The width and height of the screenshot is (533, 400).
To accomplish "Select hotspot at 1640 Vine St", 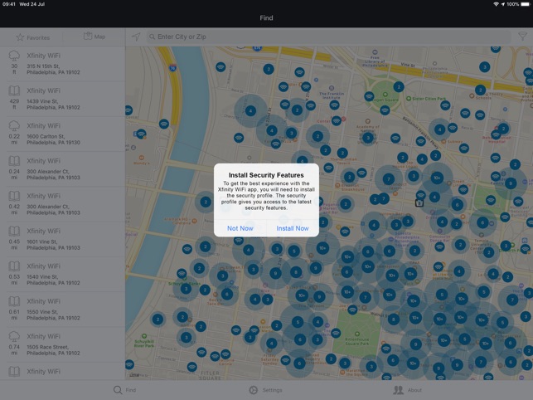I will click(x=63, y=274).
